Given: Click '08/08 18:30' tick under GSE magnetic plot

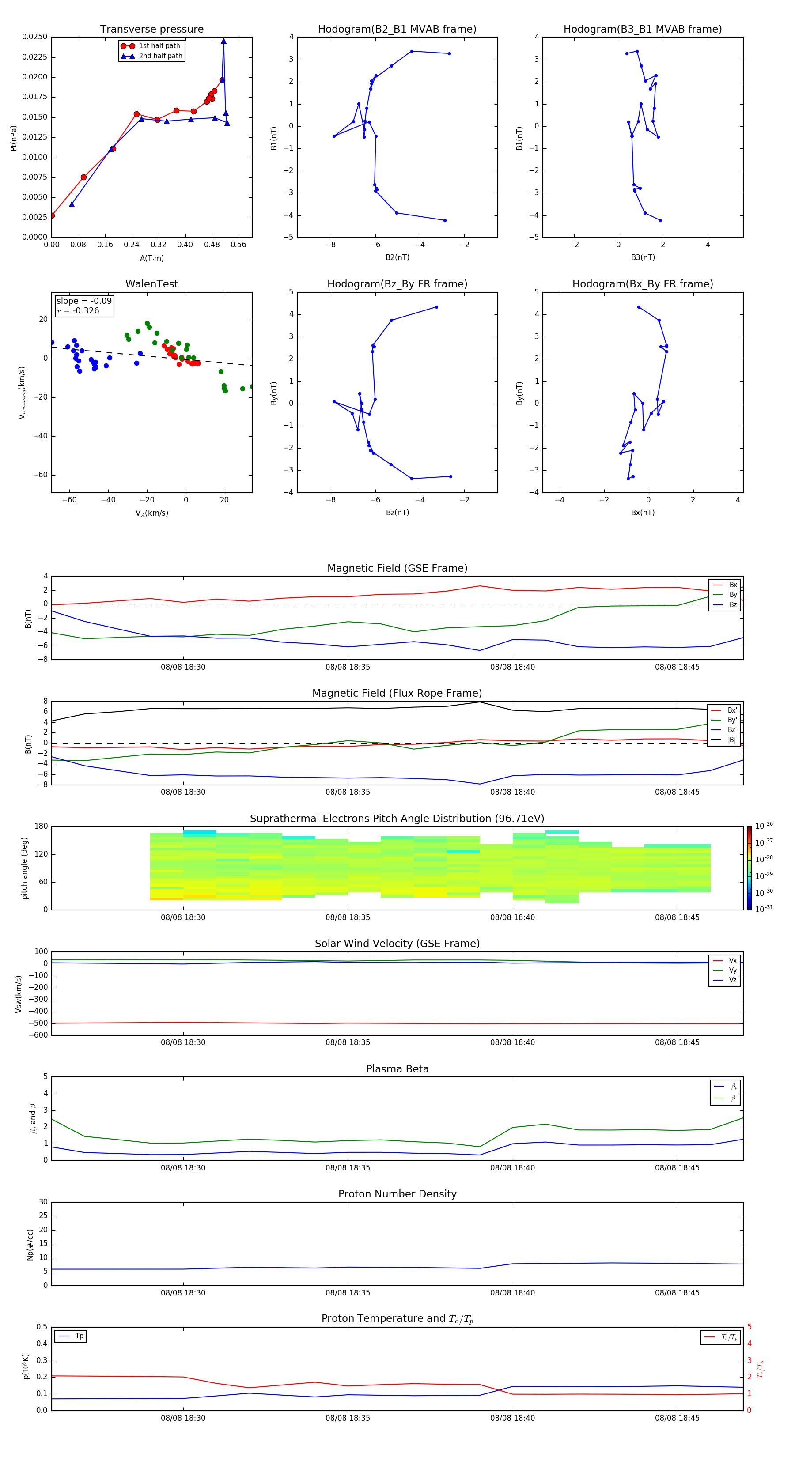Looking at the screenshot, I should (x=183, y=668).
